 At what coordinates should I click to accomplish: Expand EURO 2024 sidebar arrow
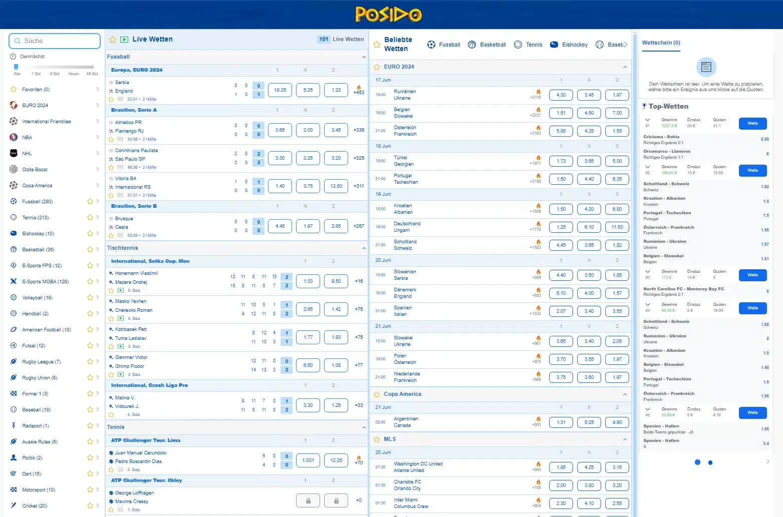97,106
